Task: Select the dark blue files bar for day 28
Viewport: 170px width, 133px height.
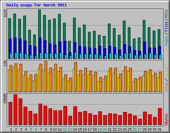Action: coord(145,48)
